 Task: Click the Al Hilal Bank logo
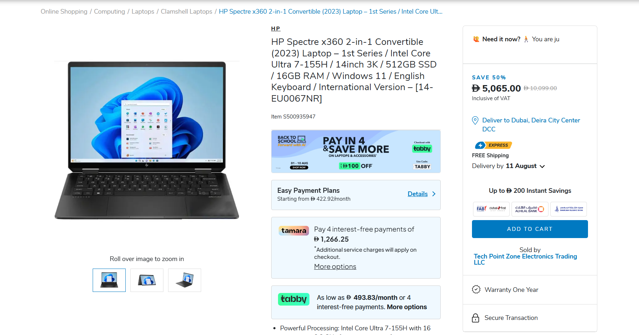coord(530,209)
